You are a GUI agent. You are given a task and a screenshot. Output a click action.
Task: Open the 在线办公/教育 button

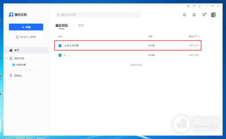[x=26, y=37]
